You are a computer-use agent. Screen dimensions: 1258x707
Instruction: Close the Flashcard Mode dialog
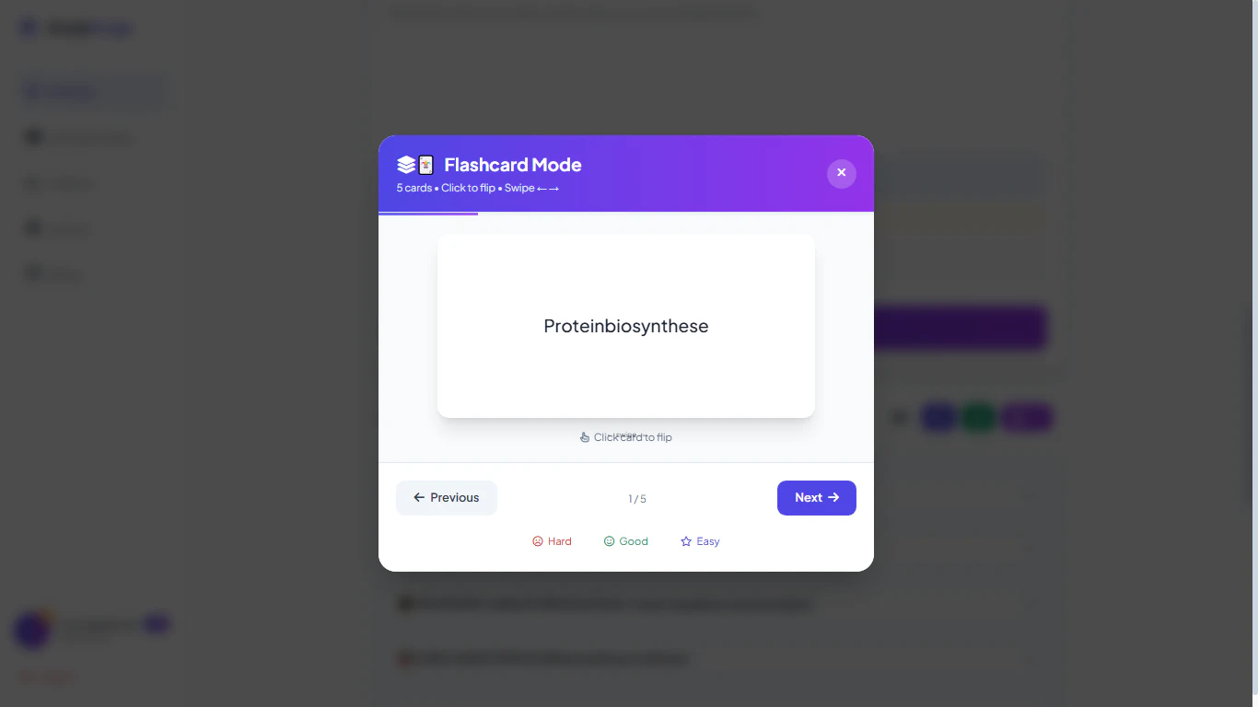tap(842, 173)
